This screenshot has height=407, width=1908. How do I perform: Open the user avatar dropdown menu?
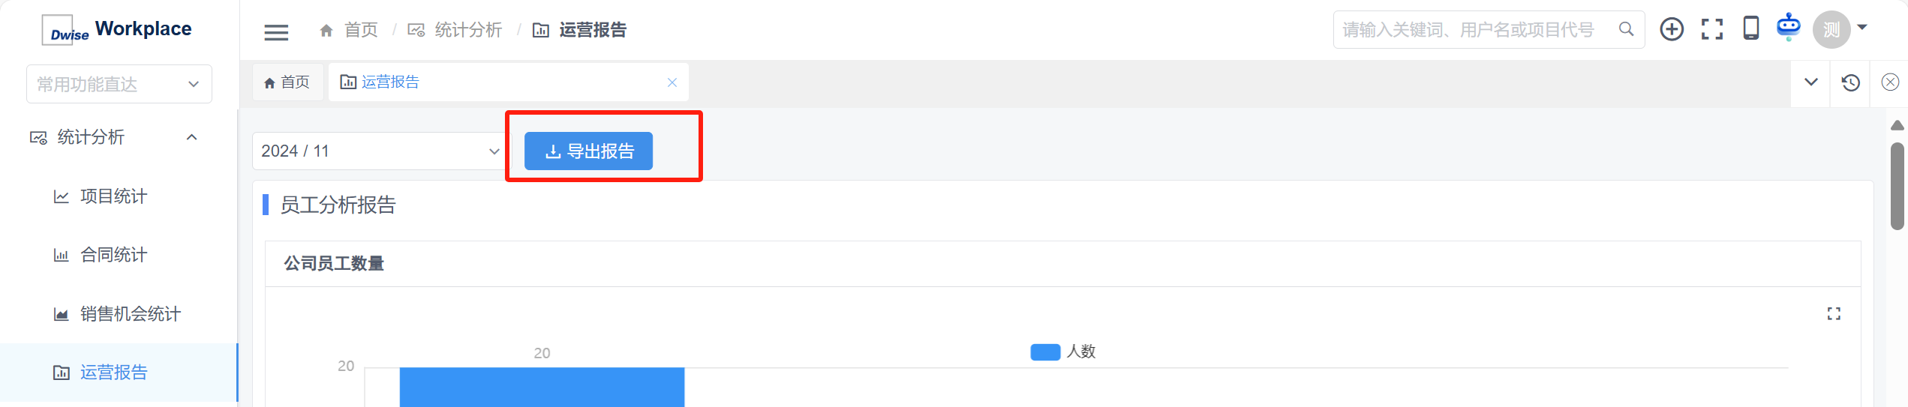[x=1840, y=29]
